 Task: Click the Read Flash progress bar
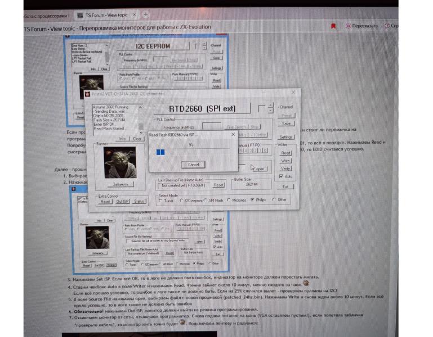pos(193,152)
